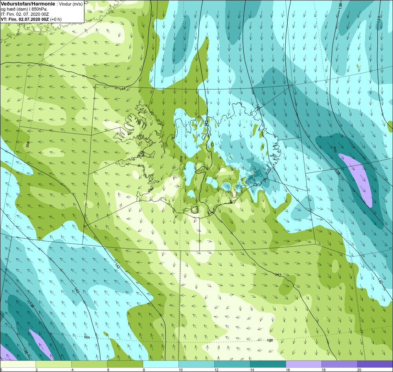
Task: Click the "VT: Fim. 02.07.2020 00Z (+0 h)" line
Action: [31, 19]
